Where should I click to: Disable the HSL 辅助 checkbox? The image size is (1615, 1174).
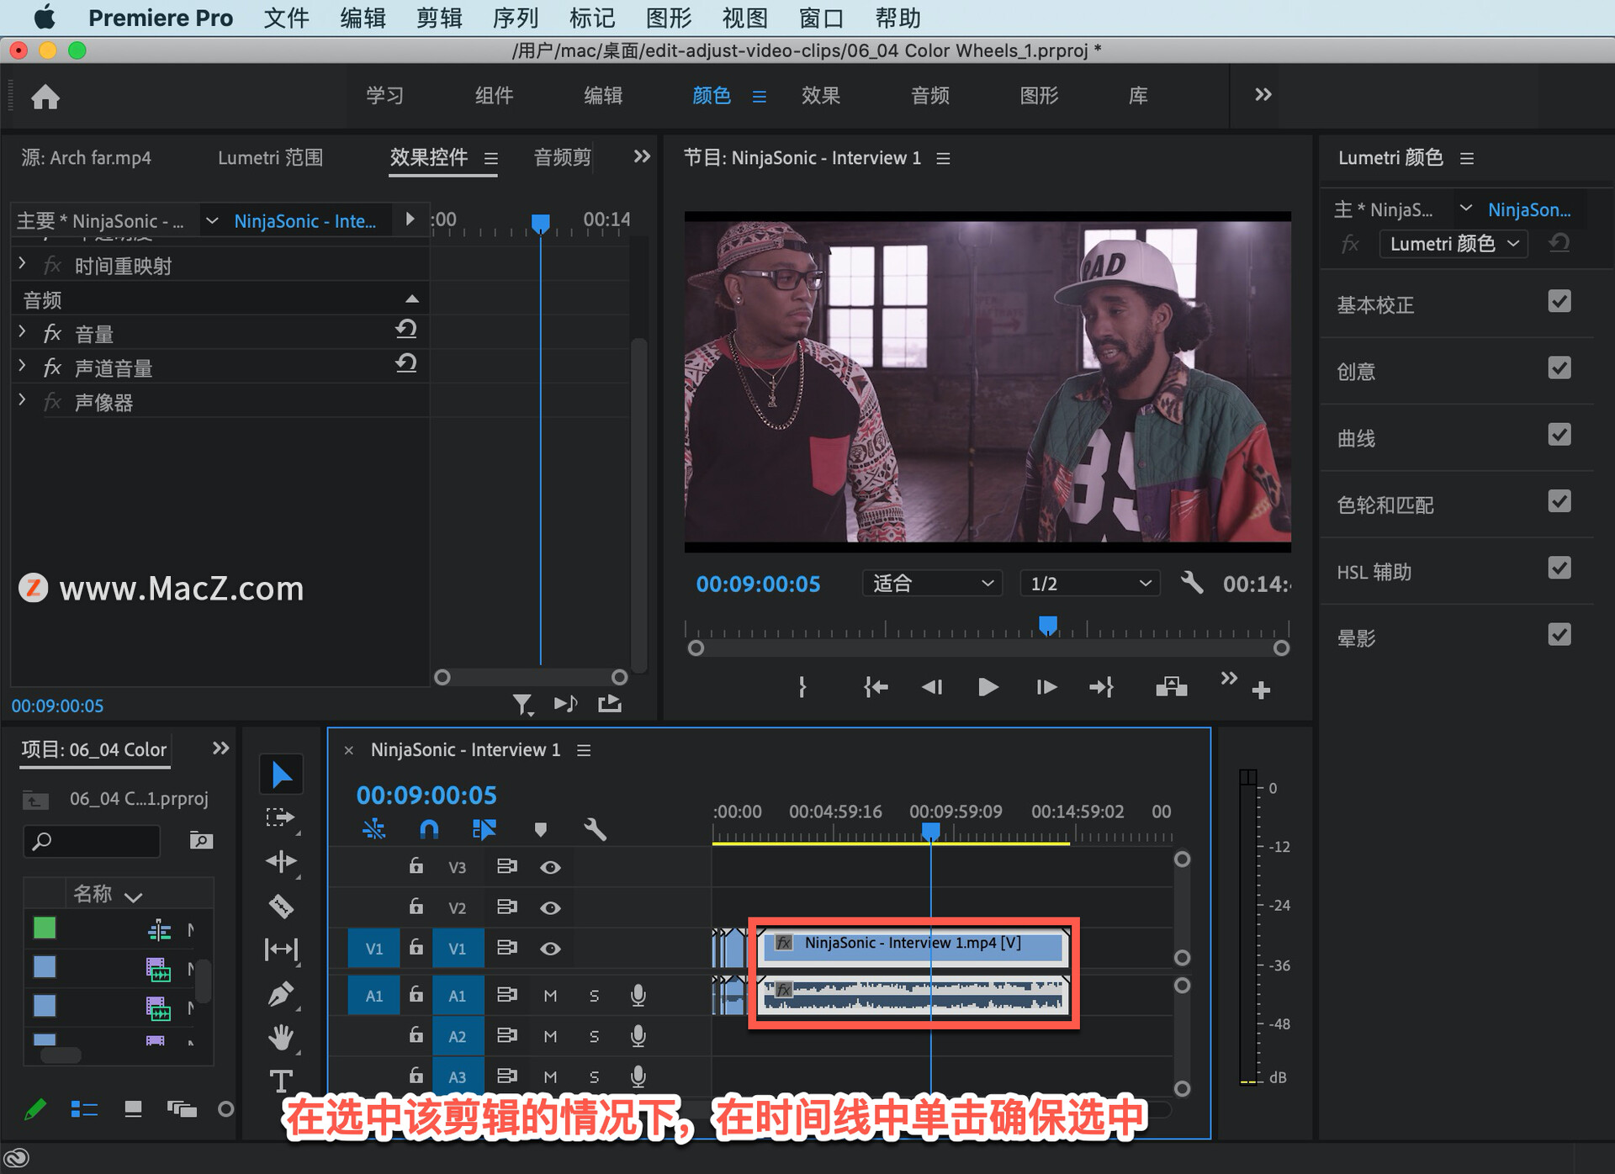coord(1559,568)
